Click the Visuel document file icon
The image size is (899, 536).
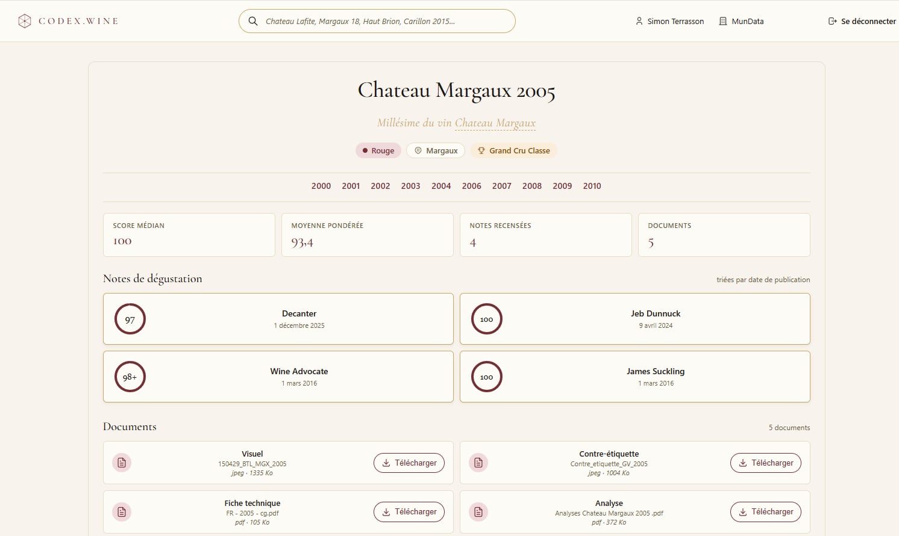(x=122, y=463)
